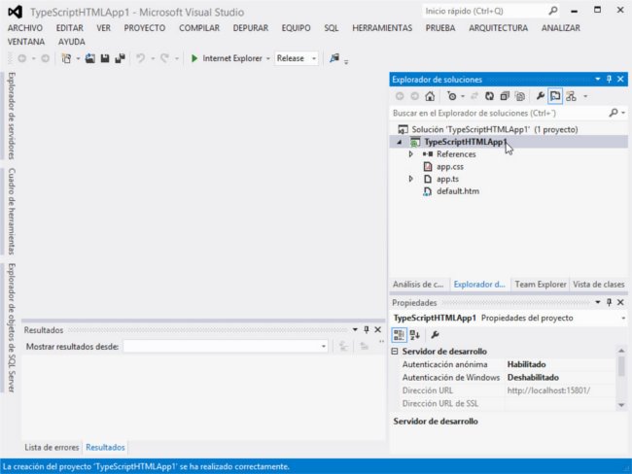632x474 pixels.
Task: Switch to the Team Explorer tab
Action: [x=540, y=285]
